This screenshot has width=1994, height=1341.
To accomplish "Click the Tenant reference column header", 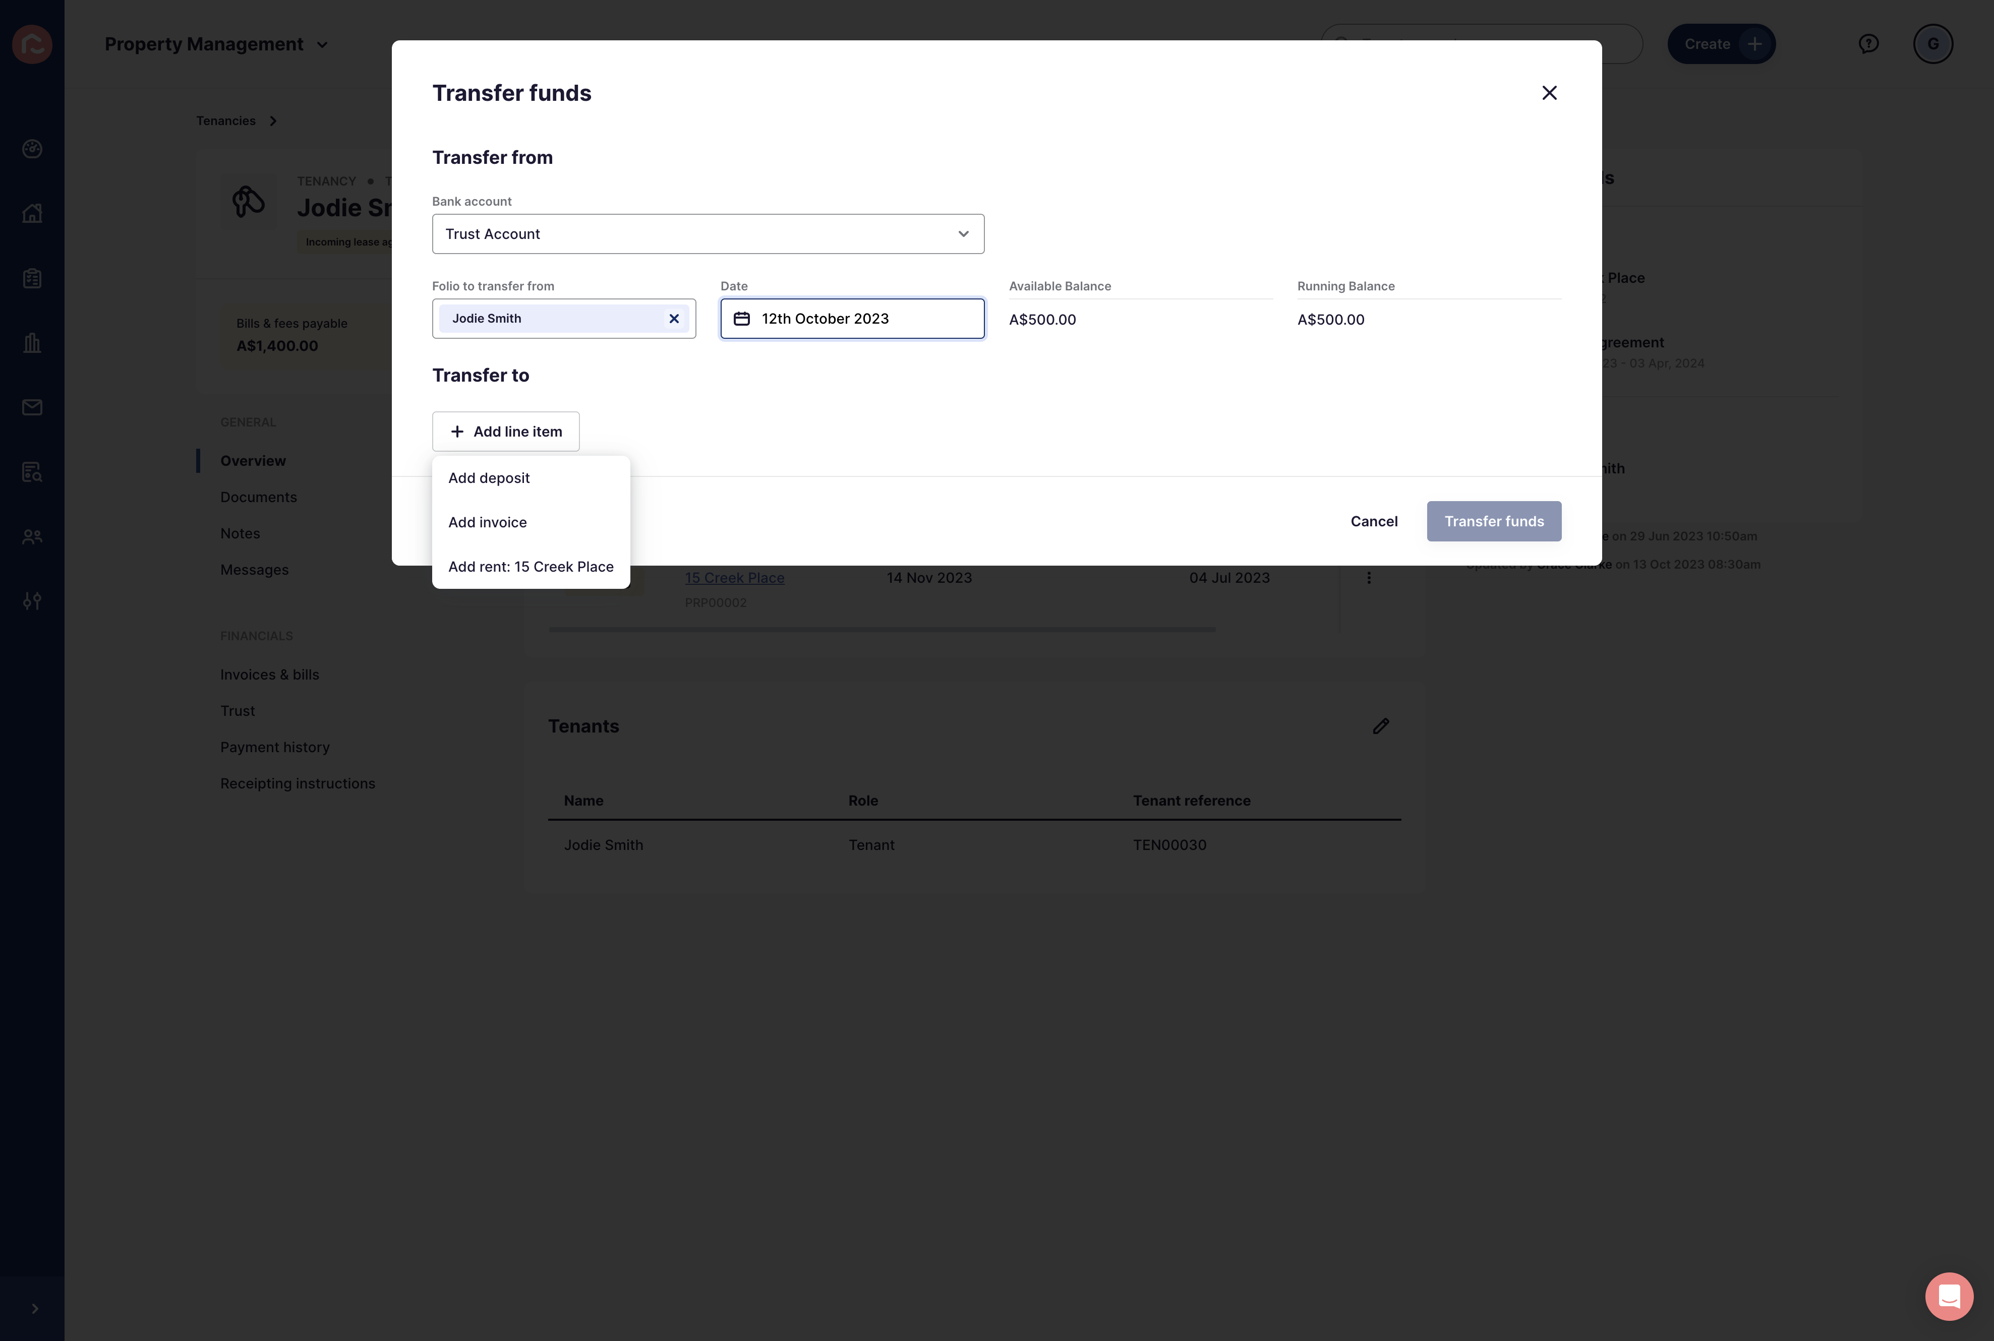I will tap(1192, 801).
